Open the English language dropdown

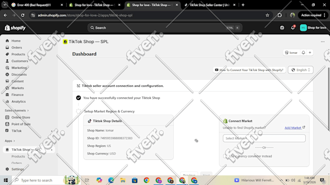[300, 70]
